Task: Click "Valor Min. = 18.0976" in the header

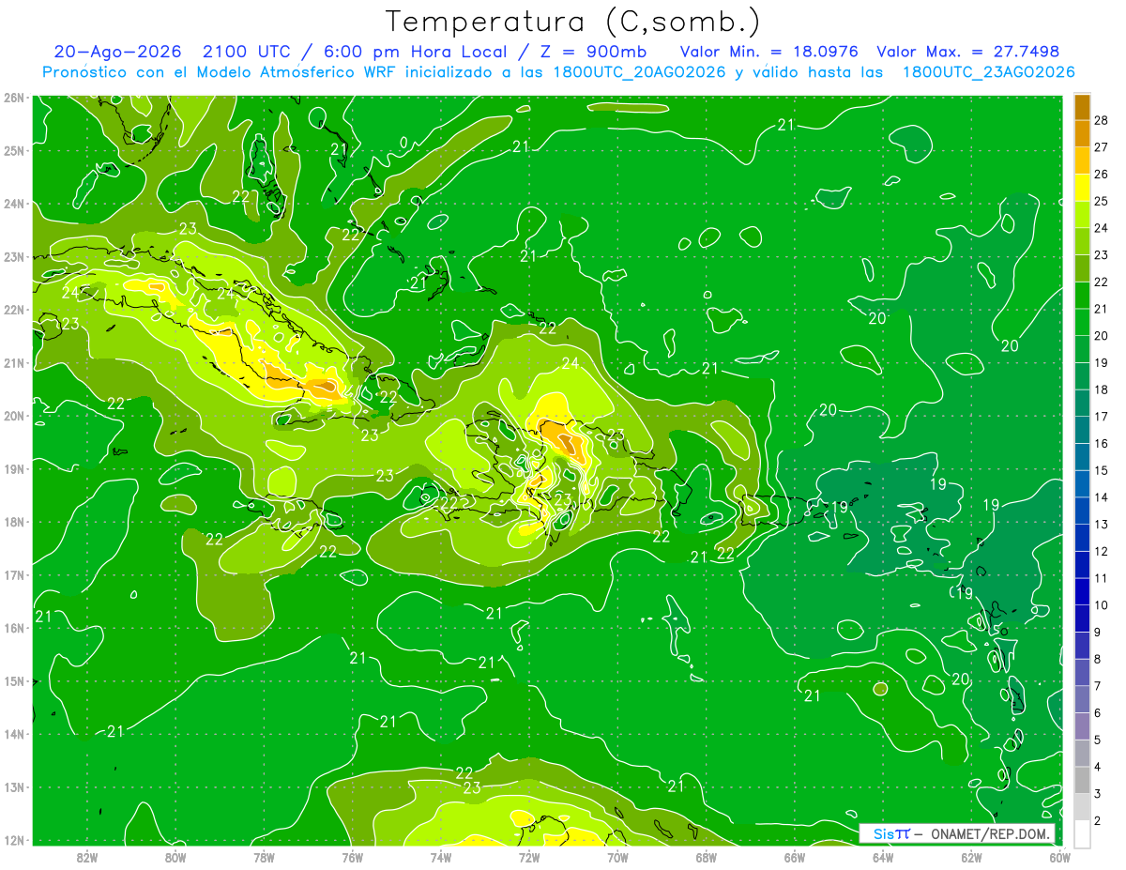Action: (x=769, y=52)
